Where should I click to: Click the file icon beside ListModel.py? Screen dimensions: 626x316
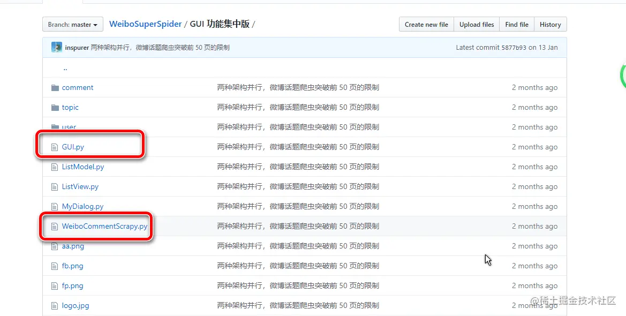click(x=55, y=167)
